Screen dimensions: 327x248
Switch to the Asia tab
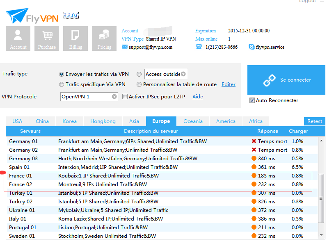coord(134,121)
